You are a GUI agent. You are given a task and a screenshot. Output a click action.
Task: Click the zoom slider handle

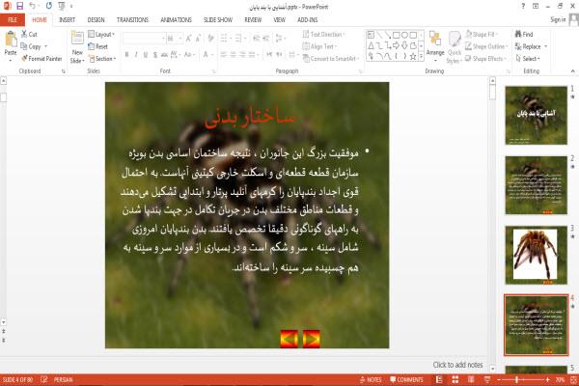coord(516,379)
